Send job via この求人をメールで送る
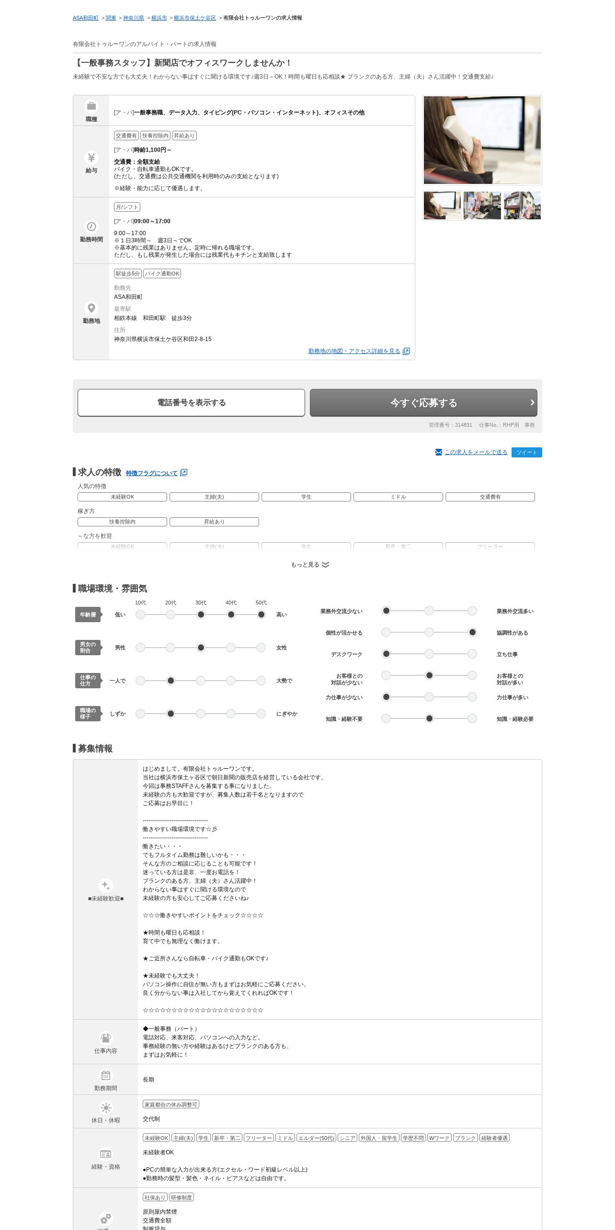 (x=476, y=452)
